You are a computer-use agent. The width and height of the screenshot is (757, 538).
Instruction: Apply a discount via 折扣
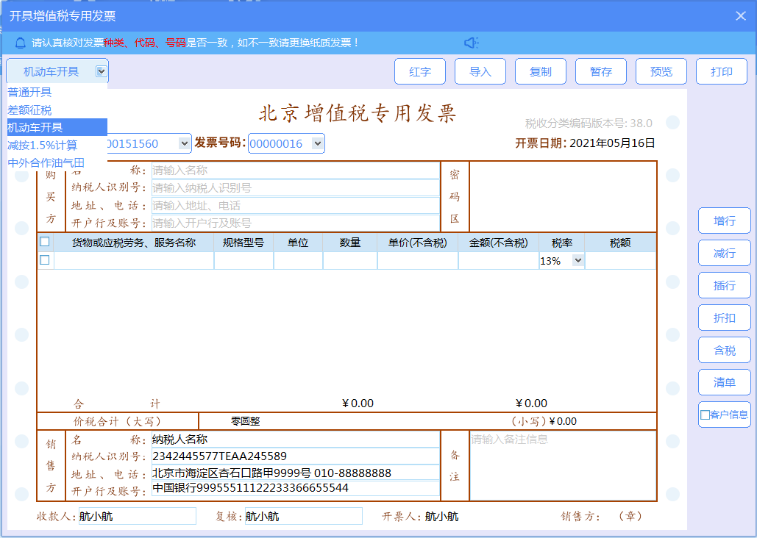724,318
